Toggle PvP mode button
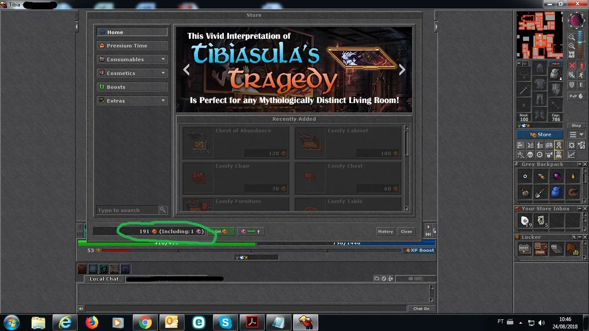589x331 pixels. 576,96
